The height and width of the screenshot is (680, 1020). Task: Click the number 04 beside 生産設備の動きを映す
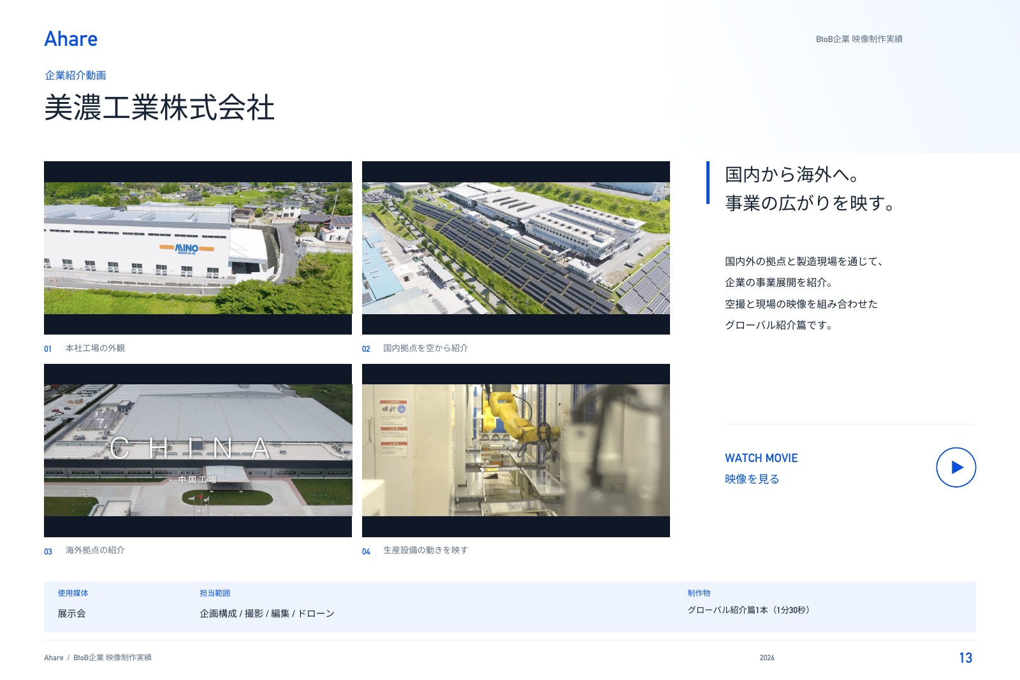366,551
